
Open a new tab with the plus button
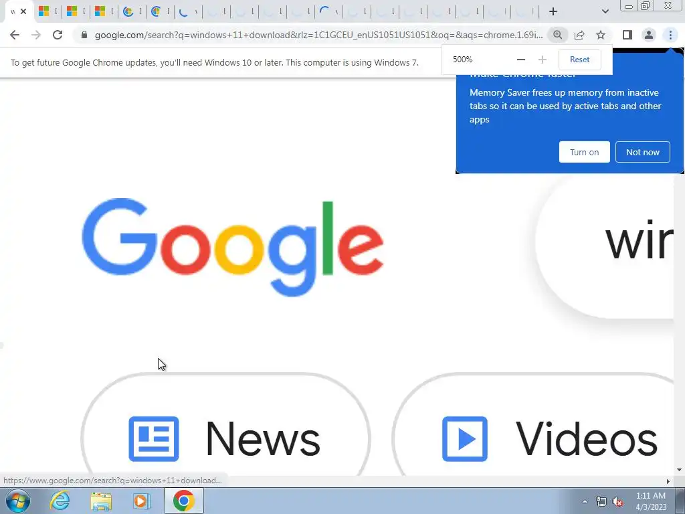[x=553, y=11]
